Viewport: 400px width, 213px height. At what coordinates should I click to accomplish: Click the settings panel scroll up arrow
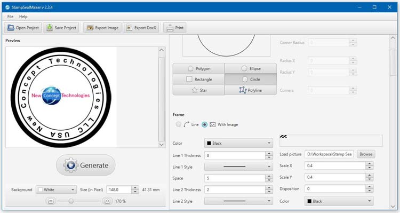tap(393, 38)
